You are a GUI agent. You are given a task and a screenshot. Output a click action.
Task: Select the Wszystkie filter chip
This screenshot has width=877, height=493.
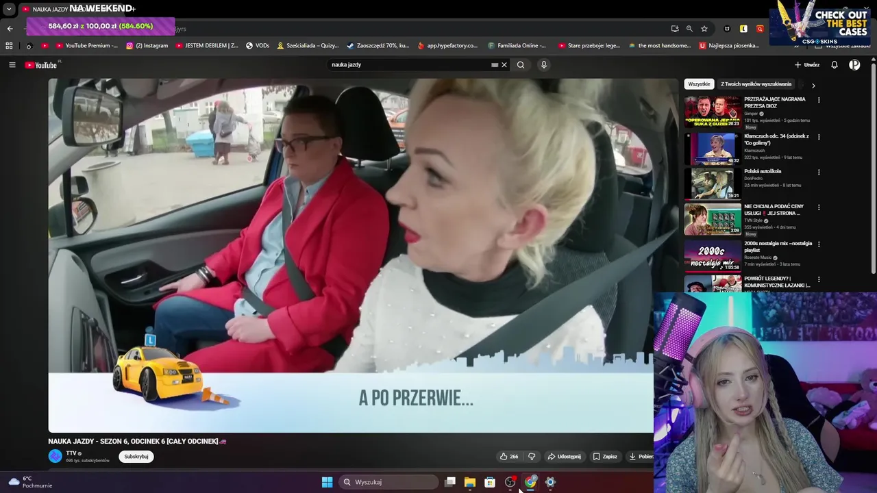[x=699, y=84]
